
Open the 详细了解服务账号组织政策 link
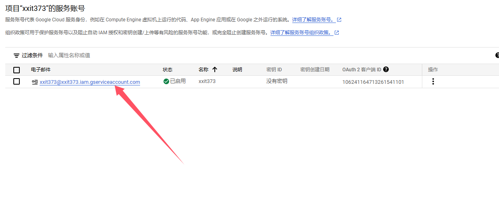(302, 33)
